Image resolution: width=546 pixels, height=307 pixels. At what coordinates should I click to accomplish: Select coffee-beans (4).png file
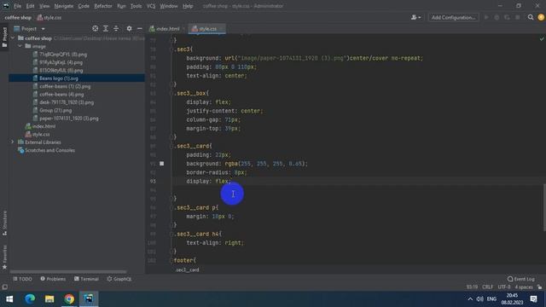pos(61,95)
